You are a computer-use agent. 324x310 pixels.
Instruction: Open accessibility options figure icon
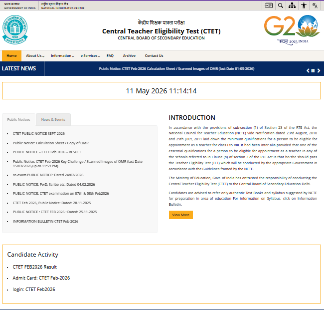304,5
